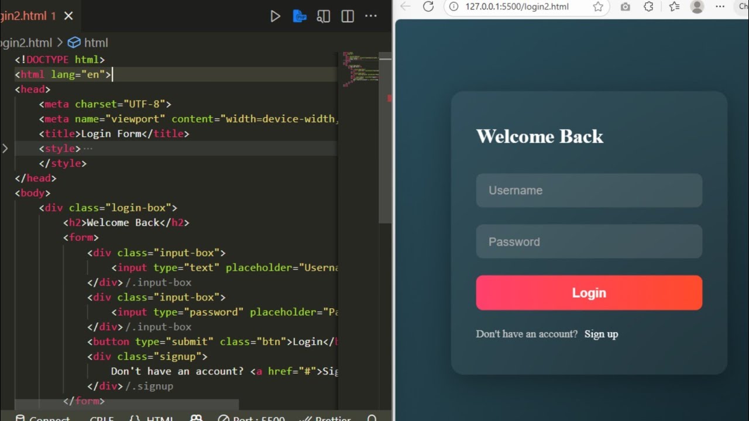Image resolution: width=749 pixels, height=421 pixels.
Task: Click the meta charset="UTF-8" line
Action: [105, 104]
